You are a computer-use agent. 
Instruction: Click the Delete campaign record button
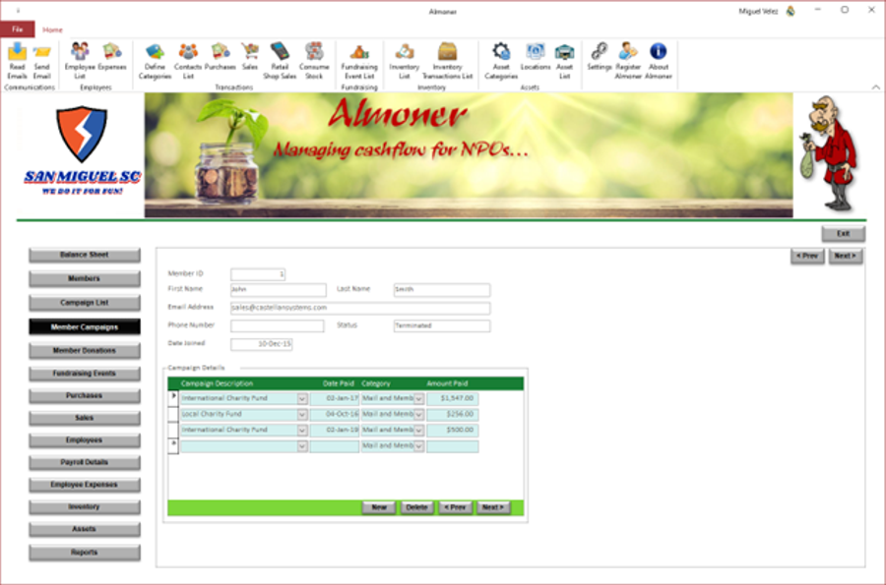416,507
